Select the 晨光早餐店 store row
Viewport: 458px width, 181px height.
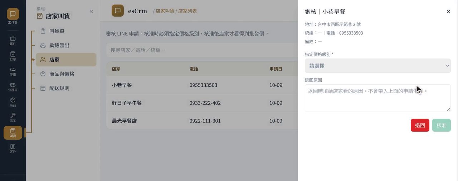point(202,121)
